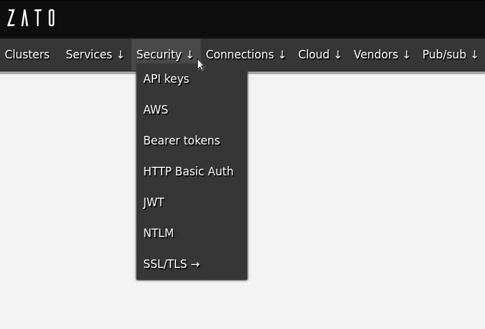Select HTTP Basic Auth
The height and width of the screenshot is (329, 485).
188,171
